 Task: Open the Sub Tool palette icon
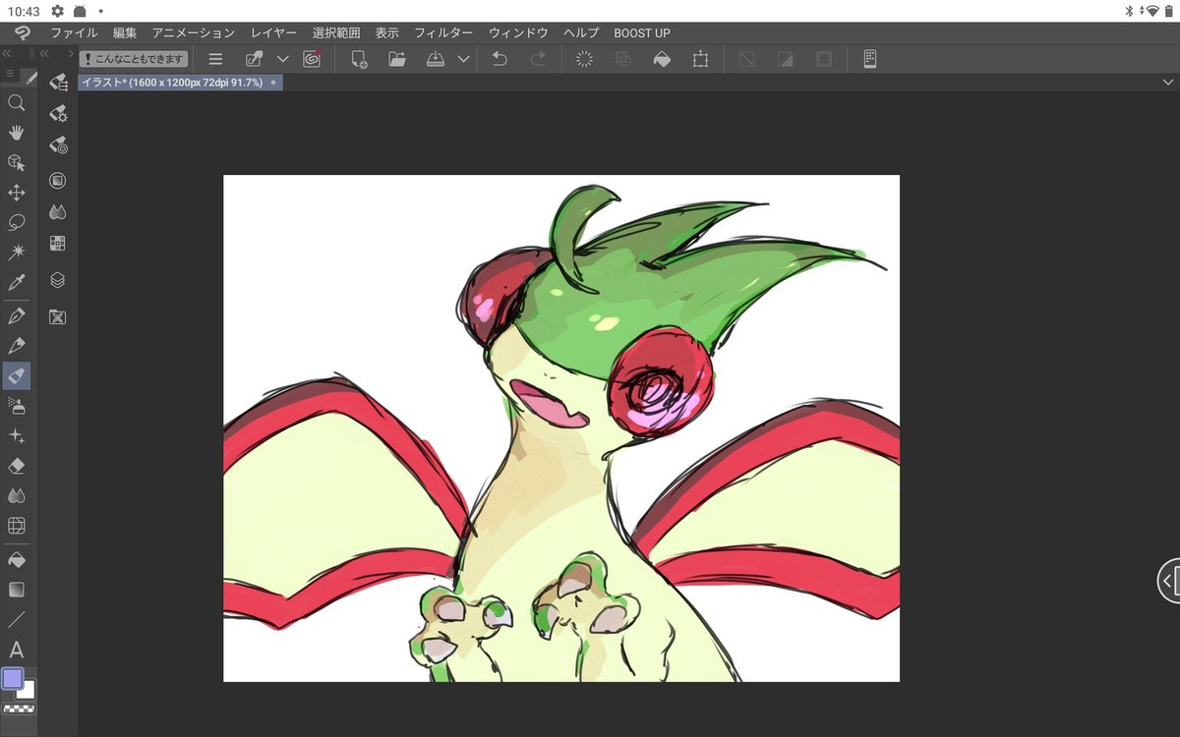[58, 83]
